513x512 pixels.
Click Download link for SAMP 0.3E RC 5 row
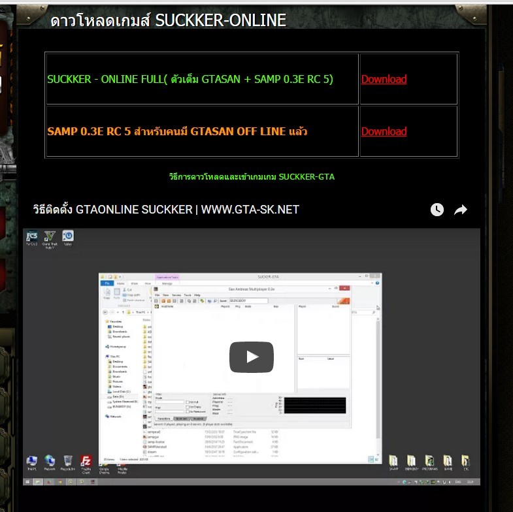click(x=384, y=131)
